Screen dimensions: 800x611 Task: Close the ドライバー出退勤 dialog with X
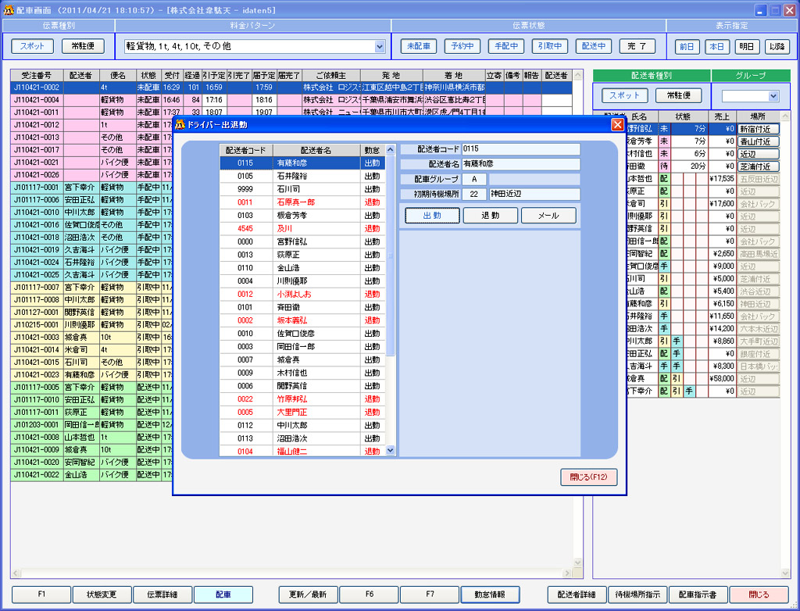617,124
